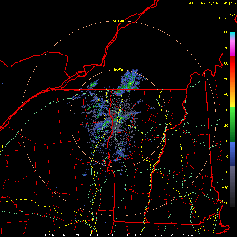Click the 100 NMI range ring label
Screen dimensions: 237x237
click(x=118, y=21)
